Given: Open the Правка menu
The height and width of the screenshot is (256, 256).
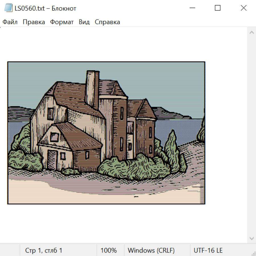Looking at the screenshot, I should 34,22.
